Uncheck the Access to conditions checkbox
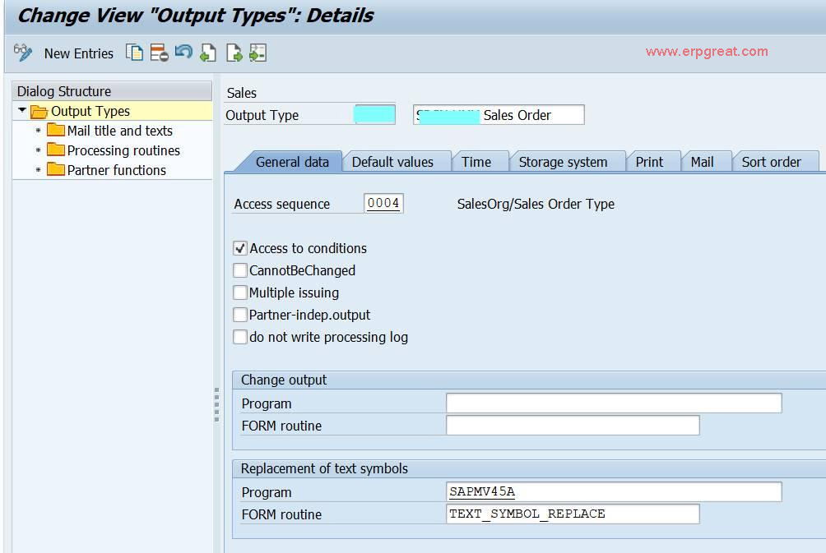The image size is (826, 553). tap(240, 248)
